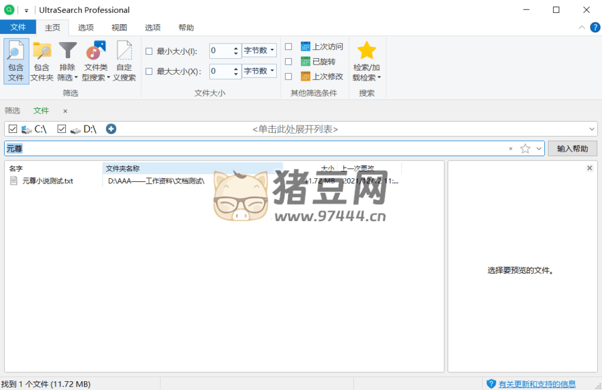Open the 文件类型搜索 music-note icon
The image size is (602, 390).
point(96,51)
